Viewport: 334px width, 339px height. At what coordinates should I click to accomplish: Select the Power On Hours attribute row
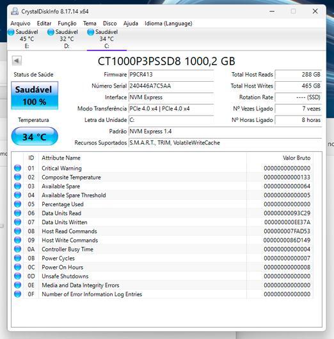pos(162,267)
